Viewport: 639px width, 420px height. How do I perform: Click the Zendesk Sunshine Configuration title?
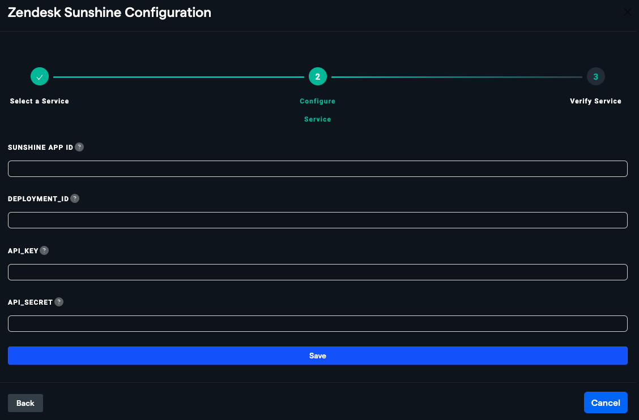(x=109, y=12)
